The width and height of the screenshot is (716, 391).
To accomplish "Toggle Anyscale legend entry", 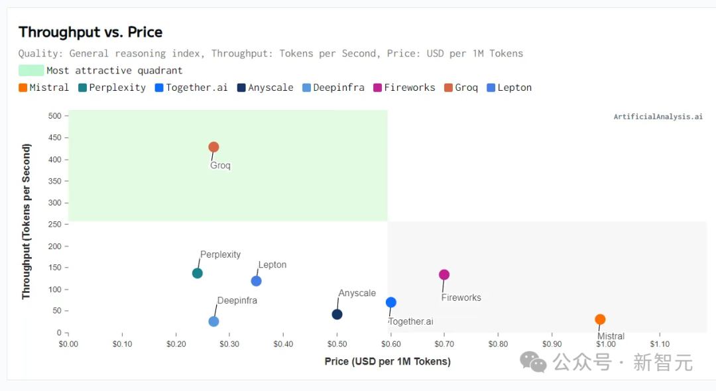I will 265,87.
